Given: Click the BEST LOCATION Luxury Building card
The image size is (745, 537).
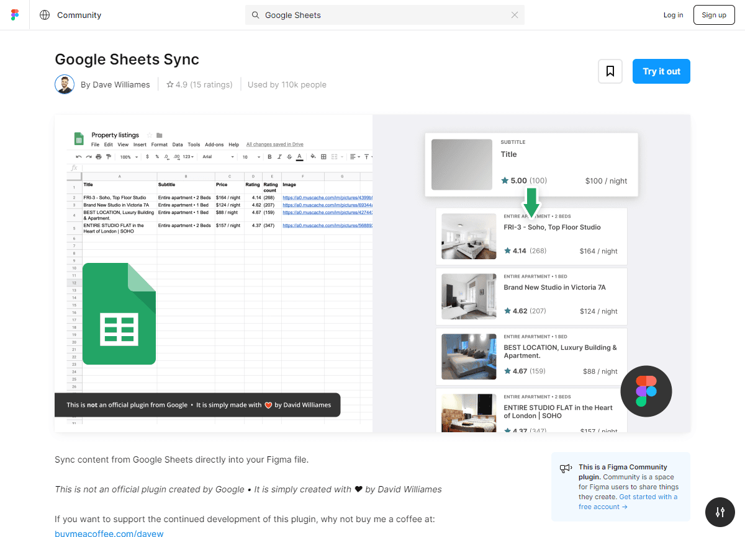Looking at the screenshot, I should (x=531, y=357).
